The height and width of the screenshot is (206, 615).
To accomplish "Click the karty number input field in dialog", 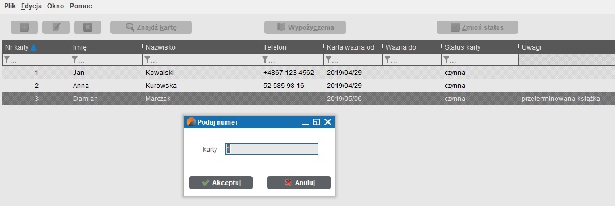I will pyautogui.click(x=271, y=149).
